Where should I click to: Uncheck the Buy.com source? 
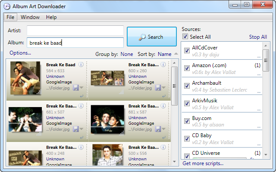click(187, 121)
